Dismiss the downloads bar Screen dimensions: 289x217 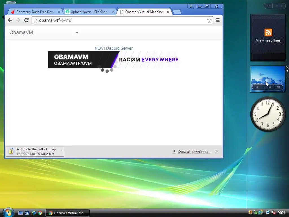point(217,151)
